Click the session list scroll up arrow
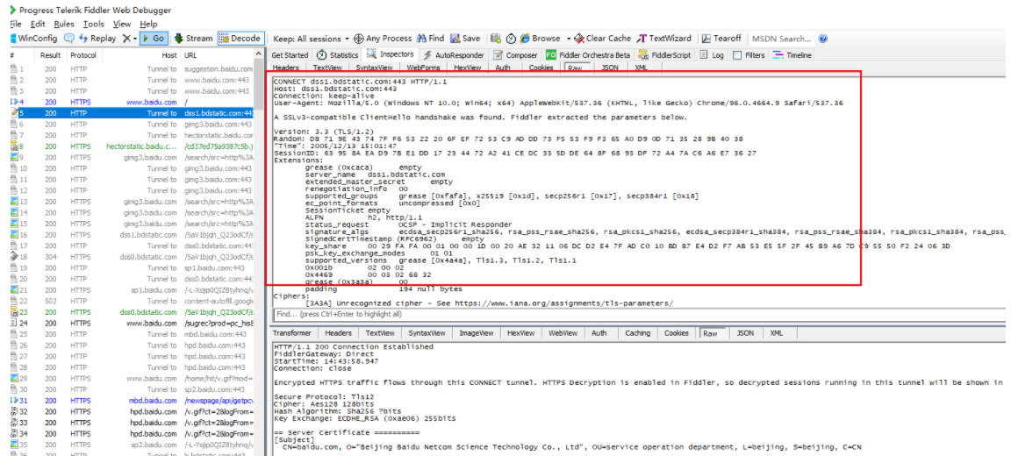The width and height of the screenshot is (1011, 456). pos(259,55)
